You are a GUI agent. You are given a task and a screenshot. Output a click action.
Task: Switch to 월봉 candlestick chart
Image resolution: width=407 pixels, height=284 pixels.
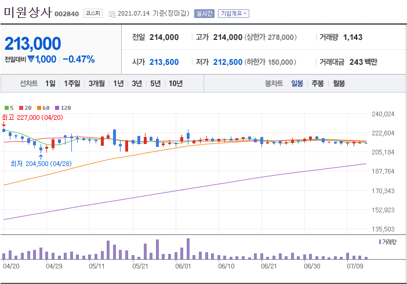[339, 83]
